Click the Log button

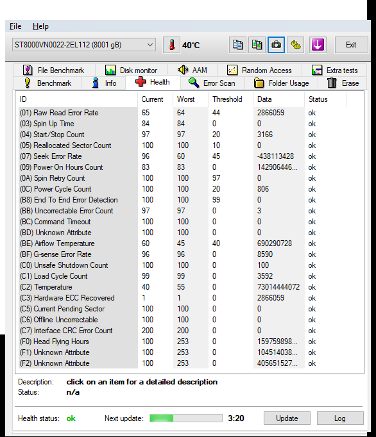(x=340, y=418)
